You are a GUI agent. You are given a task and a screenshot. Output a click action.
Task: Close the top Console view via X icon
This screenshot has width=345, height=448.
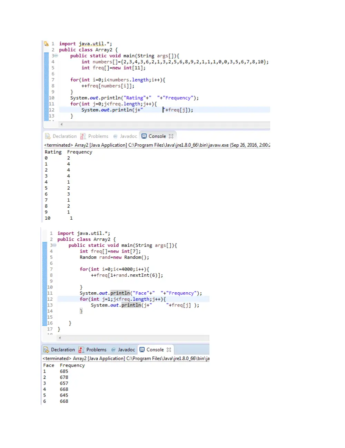pyautogui.click(x=171, y=136)
